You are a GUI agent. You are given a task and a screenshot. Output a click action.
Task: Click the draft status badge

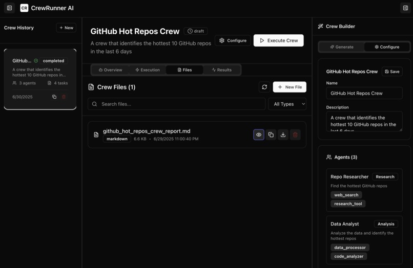pyautogui.click(x=196, y=31)
